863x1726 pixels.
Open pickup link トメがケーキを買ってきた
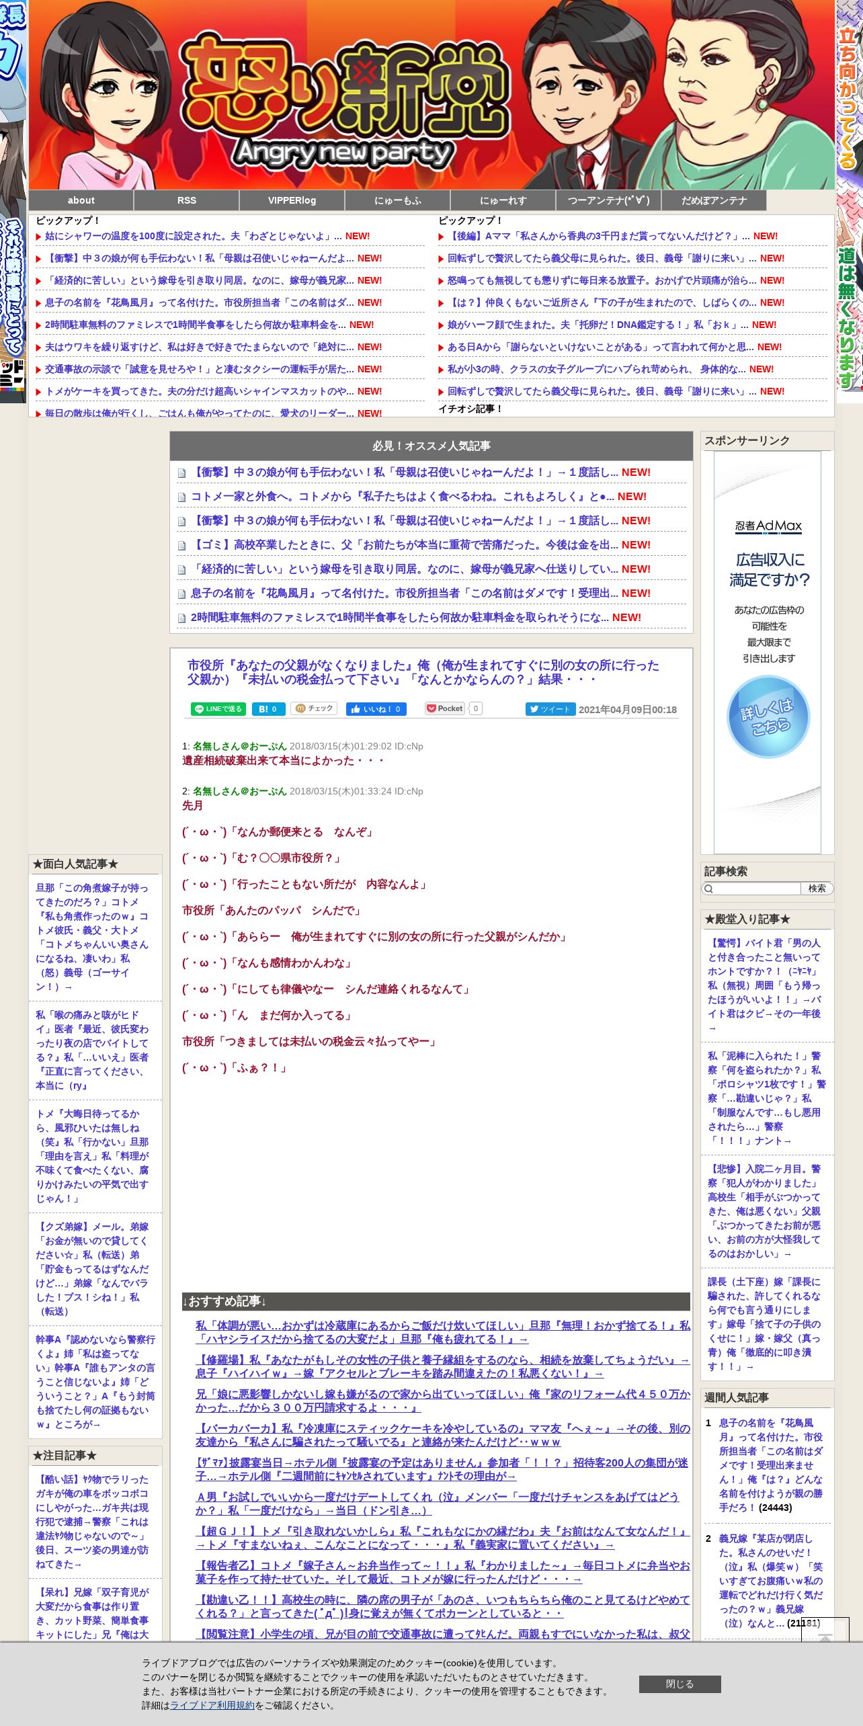[x=200, y=391]
